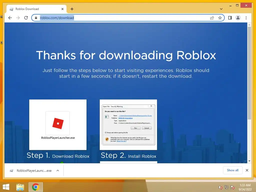Viewport: 256px width, 192px height.
Task: Open the browser side panel
Action: 230,18
